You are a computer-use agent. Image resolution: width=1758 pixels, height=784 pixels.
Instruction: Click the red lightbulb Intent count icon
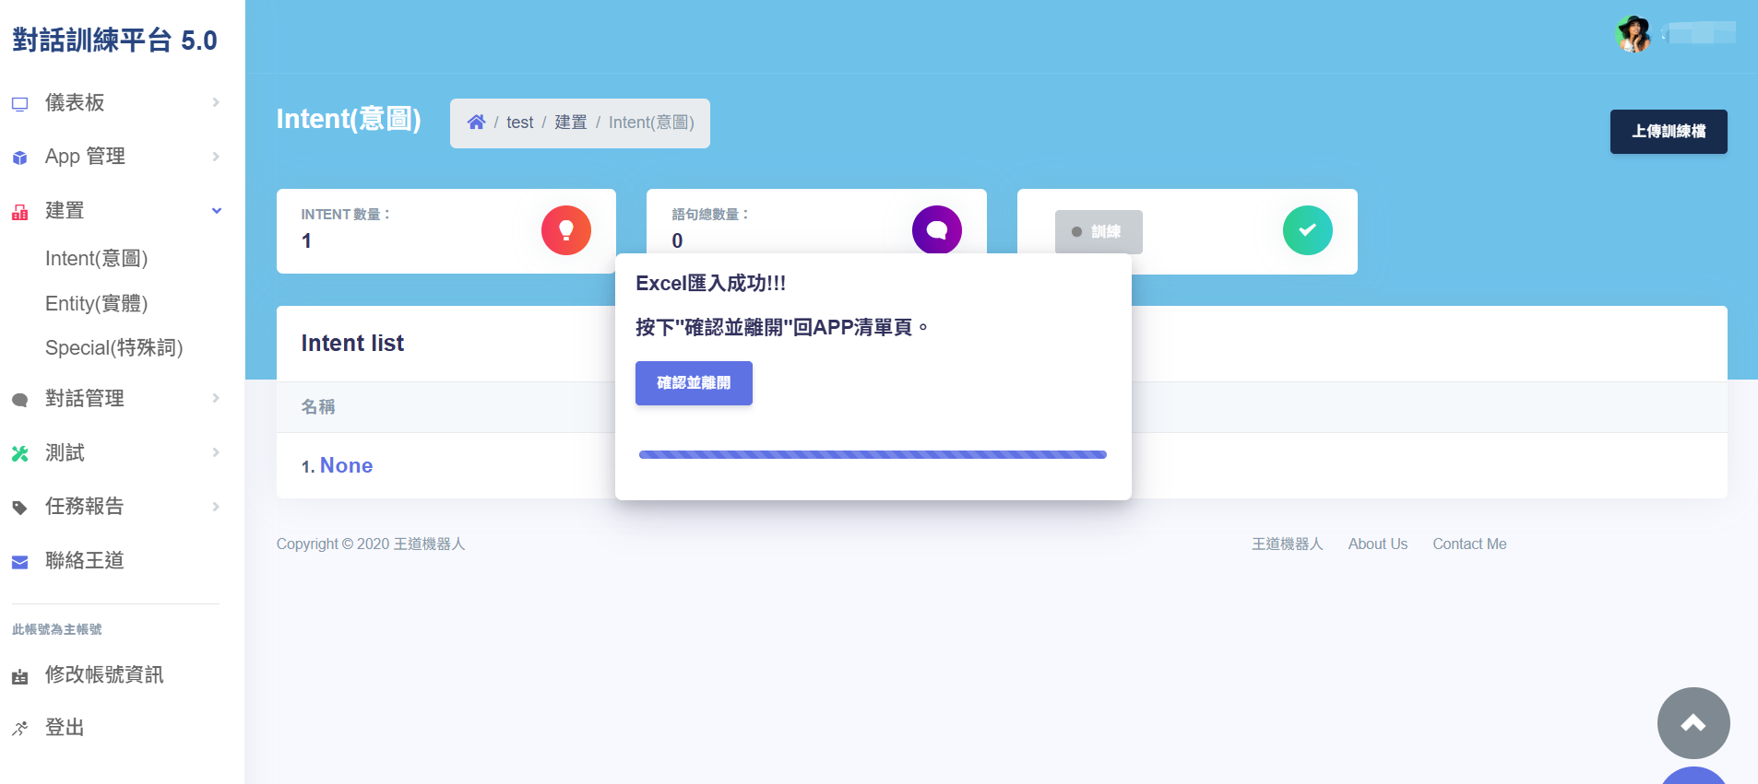pyautogui.click(x=566, y=230)
